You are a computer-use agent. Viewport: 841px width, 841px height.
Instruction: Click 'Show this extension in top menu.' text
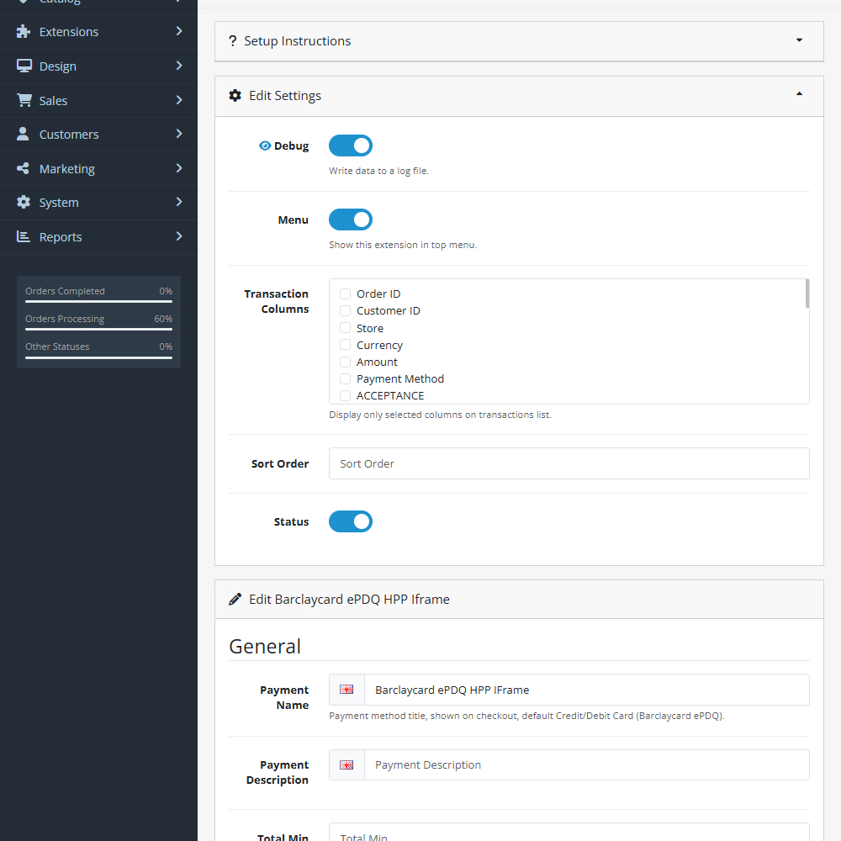pyautogui.click(x=403, y=245)
